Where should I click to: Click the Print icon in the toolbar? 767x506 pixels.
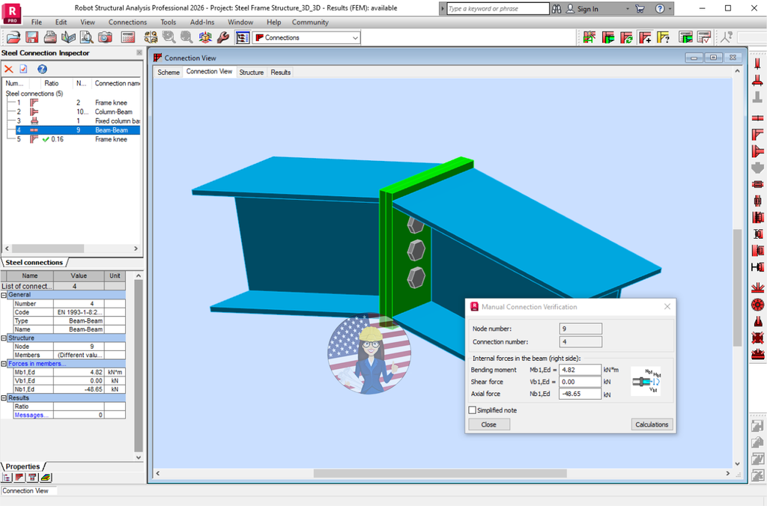50,37
